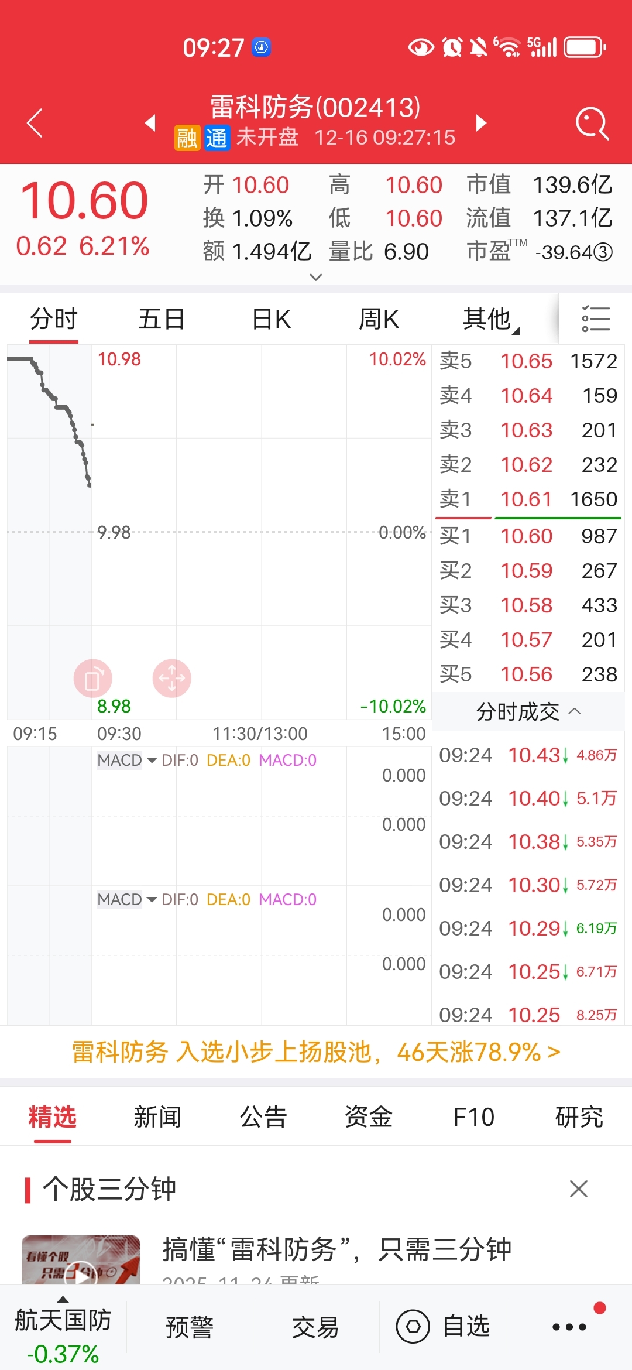
Task: Open the first MACD indicator dropdown
Action: 127,761
